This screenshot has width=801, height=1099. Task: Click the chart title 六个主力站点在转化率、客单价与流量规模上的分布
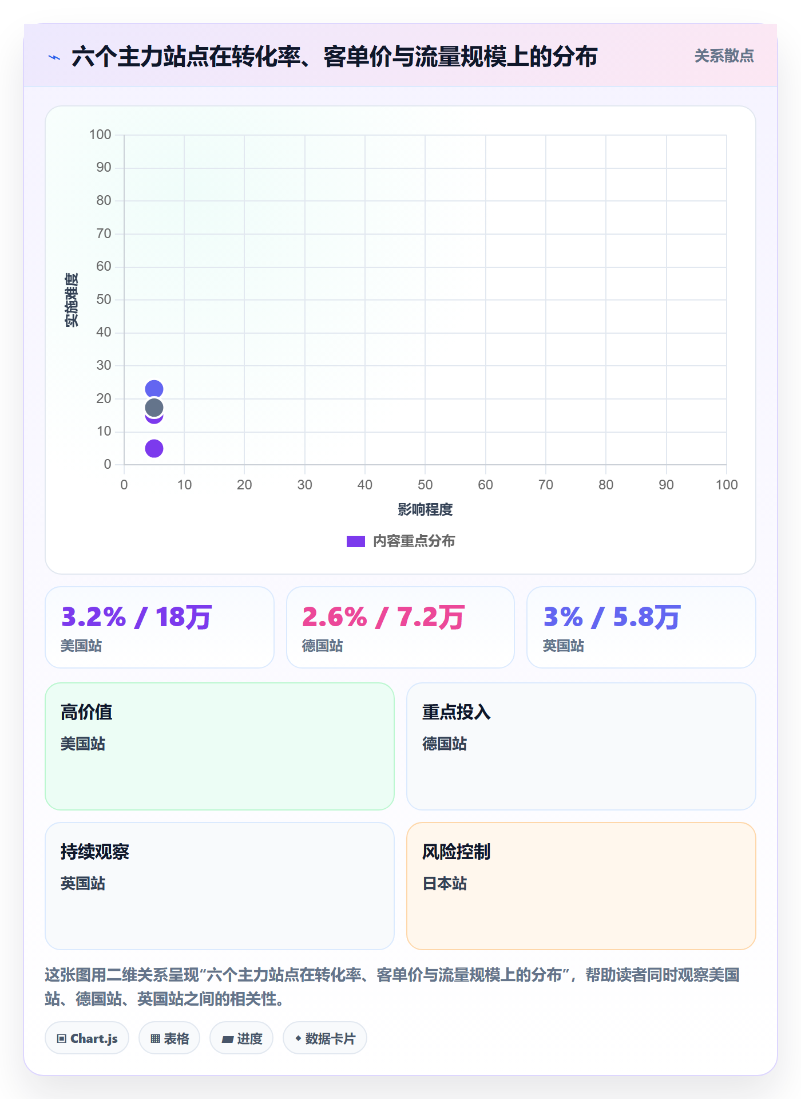(335, 57)
